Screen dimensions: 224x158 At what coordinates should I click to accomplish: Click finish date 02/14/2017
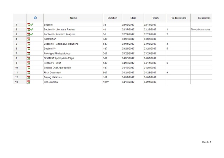(x=150, y=25)
